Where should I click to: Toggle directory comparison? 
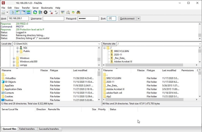pos(68,12)
